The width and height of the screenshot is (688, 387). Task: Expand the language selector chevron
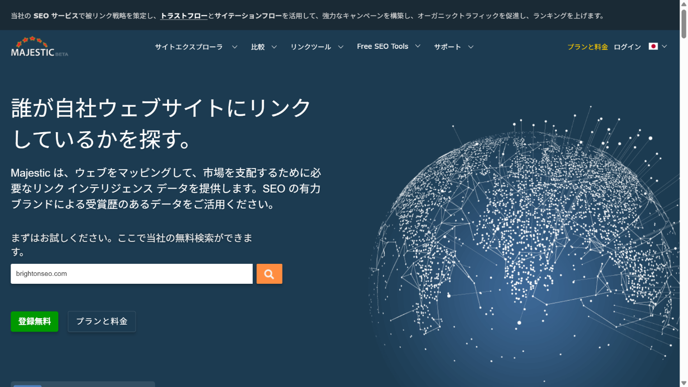[664, 46]
